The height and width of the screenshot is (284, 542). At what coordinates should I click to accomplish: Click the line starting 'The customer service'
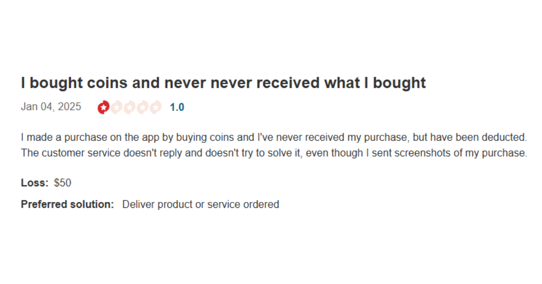coord(274,153)
